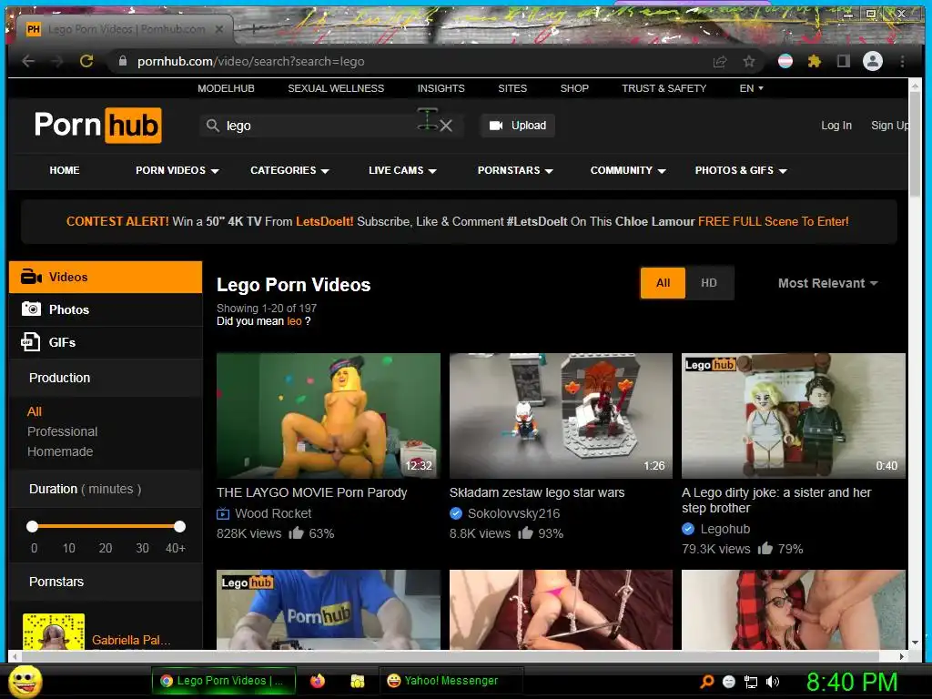Click the page vertical scrollbar
This screenshot has width=932, height=699.
(x=915, y=143)
